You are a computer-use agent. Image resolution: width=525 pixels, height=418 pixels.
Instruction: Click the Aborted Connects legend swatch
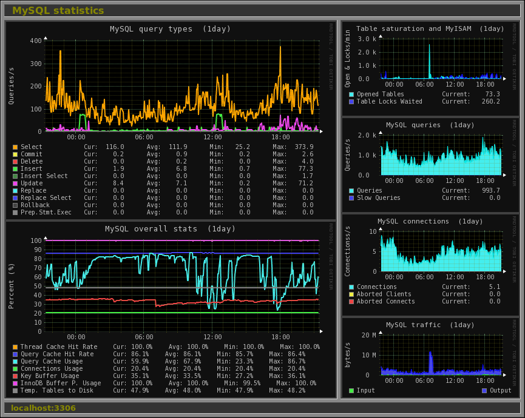click(351, 302)
